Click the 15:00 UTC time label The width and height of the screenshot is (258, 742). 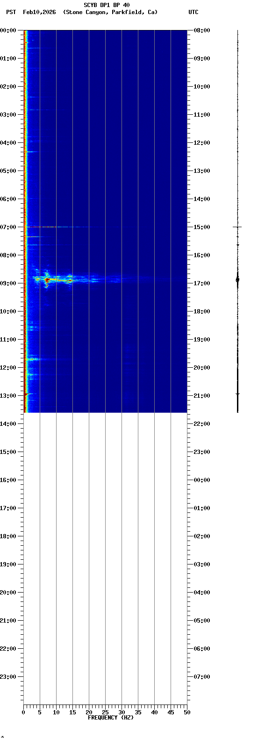point(202,227)
